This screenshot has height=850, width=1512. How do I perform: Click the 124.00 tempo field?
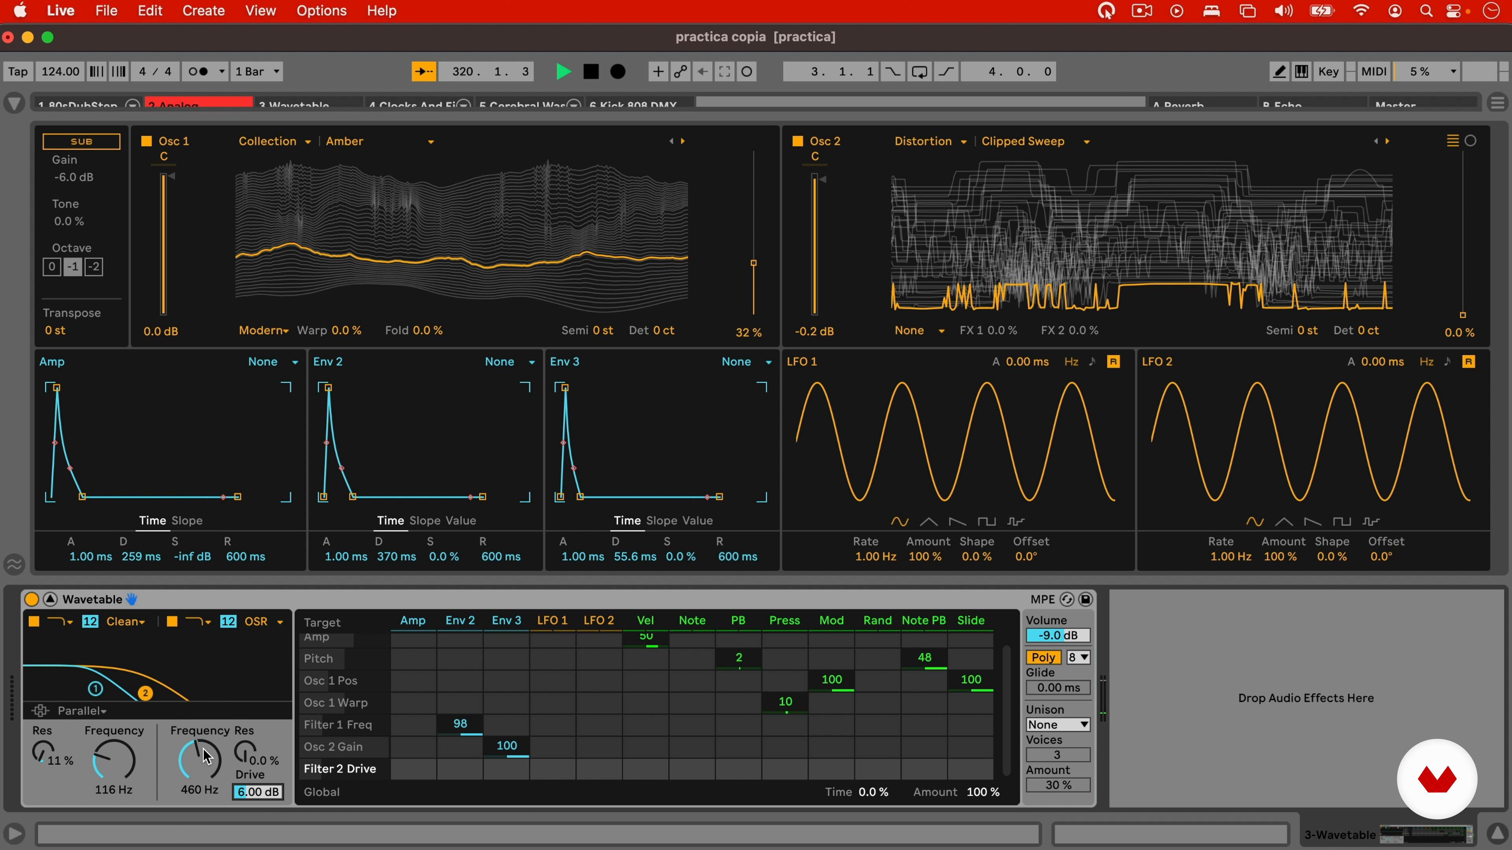60,72
